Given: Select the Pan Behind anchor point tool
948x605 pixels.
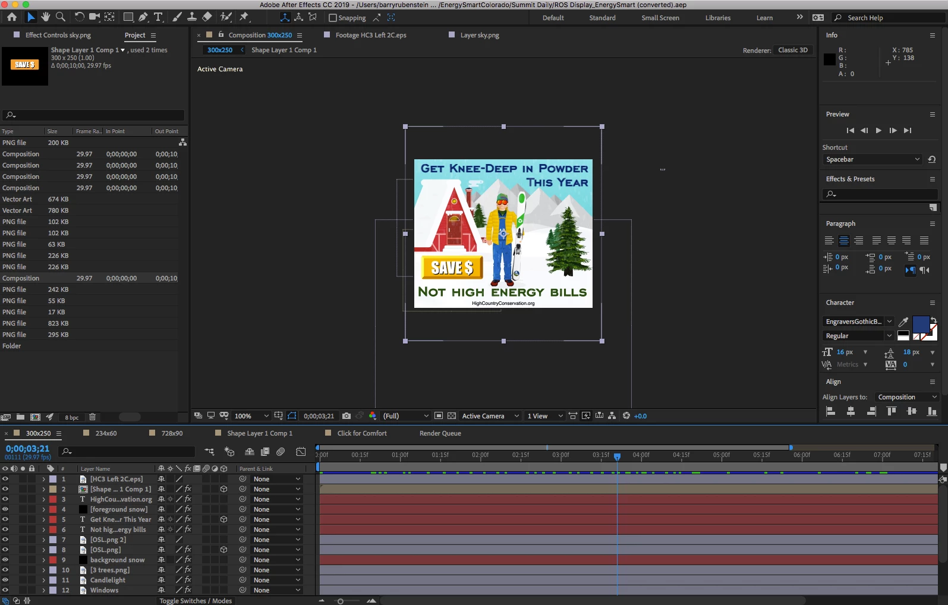Looking at the screenshot, I should pyautogui.click(x=110, y=17).
